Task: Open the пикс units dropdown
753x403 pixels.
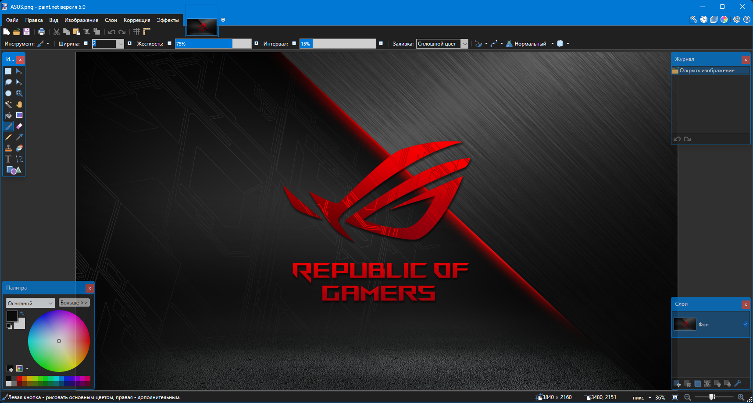Action: 642,397
